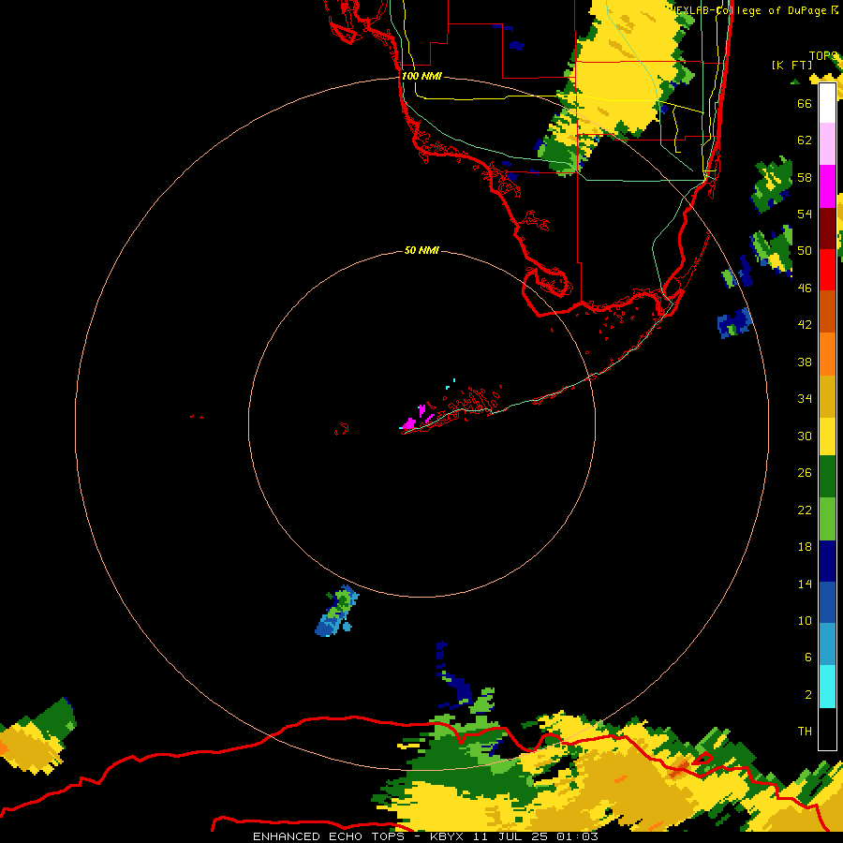
Task: Select the white top swatch in the legend
Action: pyautogui.click(x=827, y=103)
